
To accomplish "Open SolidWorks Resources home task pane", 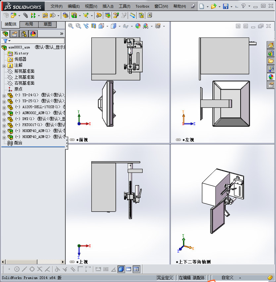I will [271, 45].
